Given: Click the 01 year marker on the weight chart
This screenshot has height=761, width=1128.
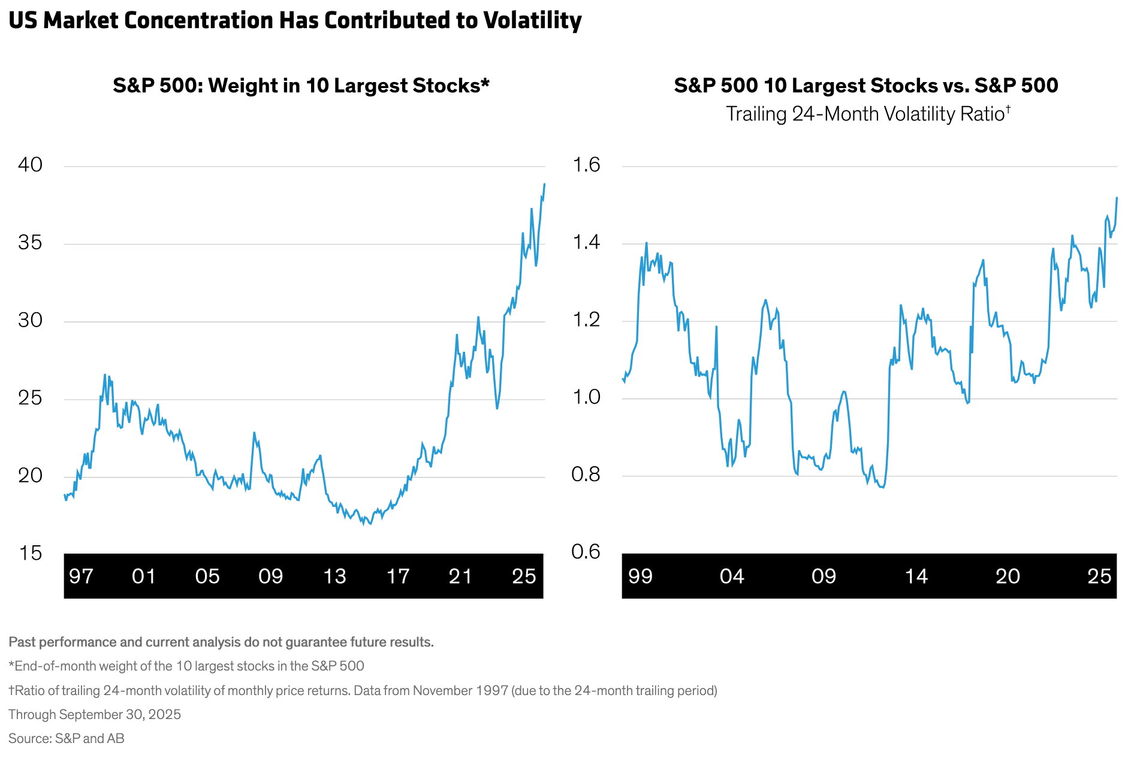Looking at the screenshot, I should coord(144,576).
